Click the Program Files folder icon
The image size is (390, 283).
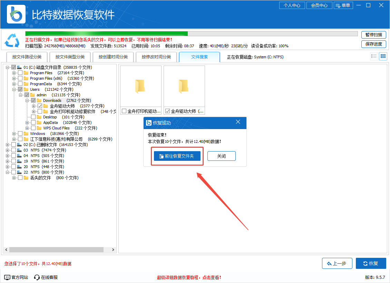(x=26, y=73)
